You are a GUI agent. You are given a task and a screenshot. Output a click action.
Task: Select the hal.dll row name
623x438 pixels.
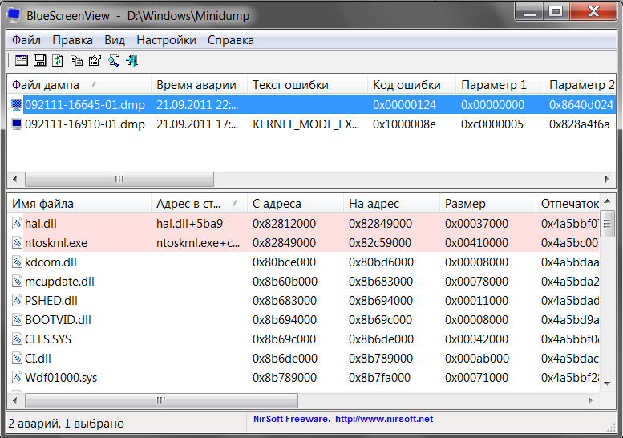point(41,224)
